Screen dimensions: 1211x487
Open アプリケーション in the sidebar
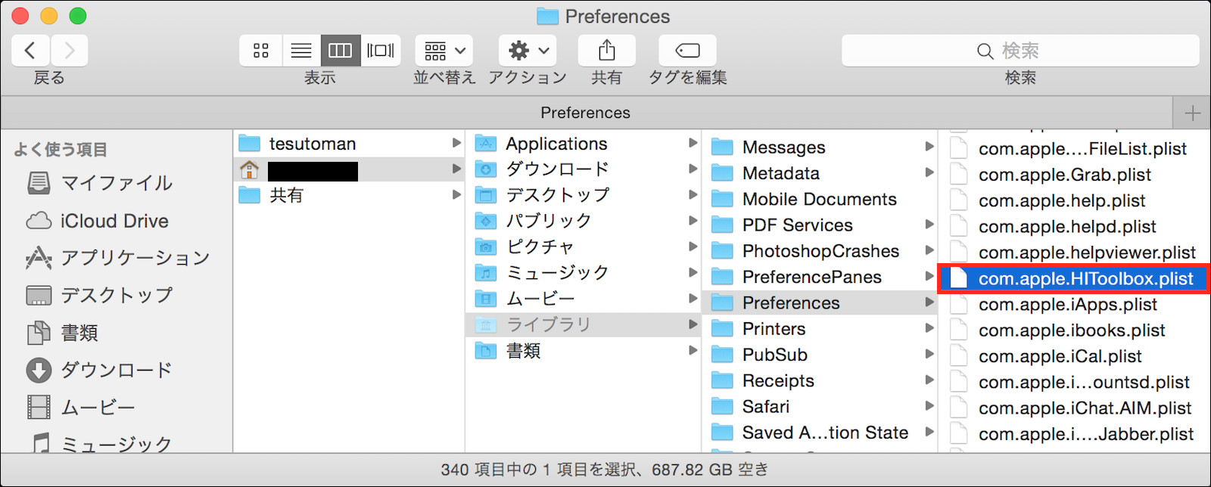point(135,258)
